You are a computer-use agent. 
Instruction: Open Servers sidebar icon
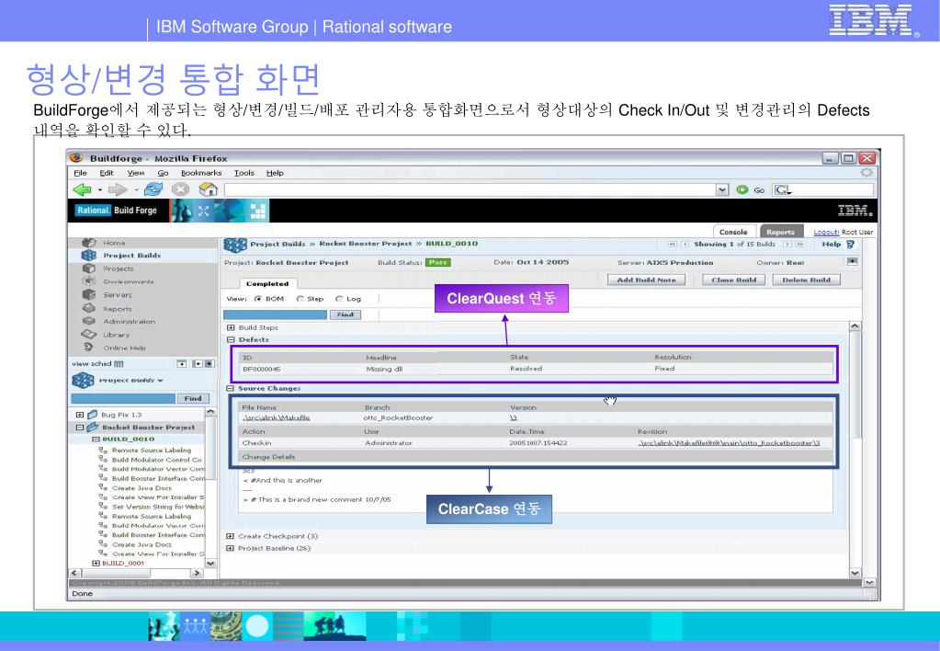(89, 294)
